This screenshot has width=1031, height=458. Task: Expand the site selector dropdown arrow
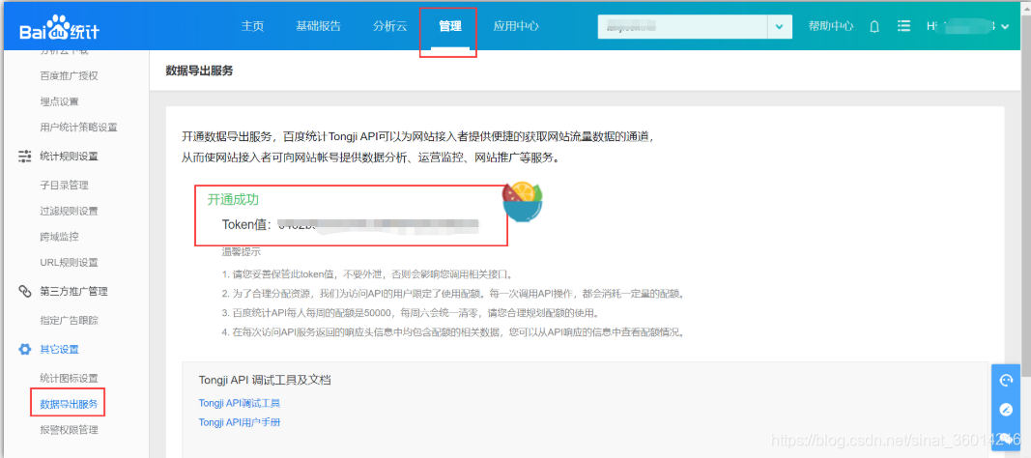point(779,26)
